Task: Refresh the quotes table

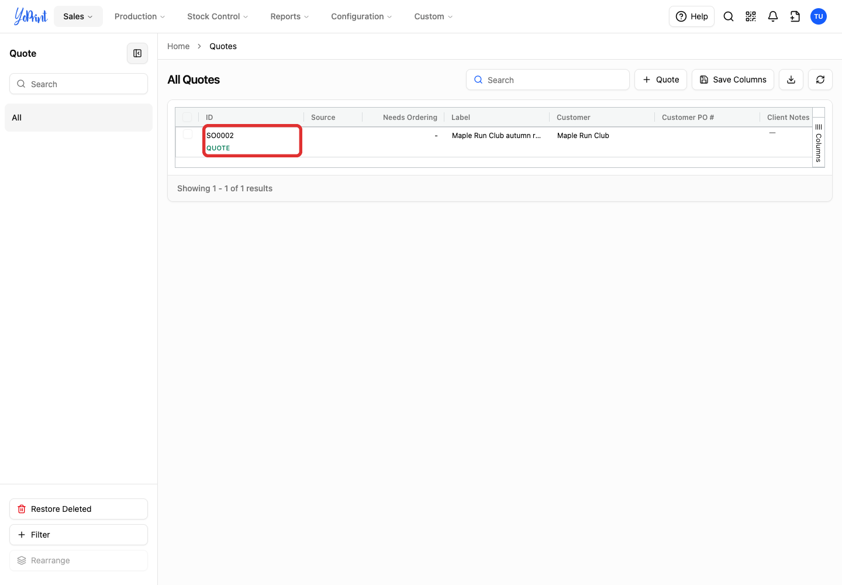Action: [x=820, y=80]
